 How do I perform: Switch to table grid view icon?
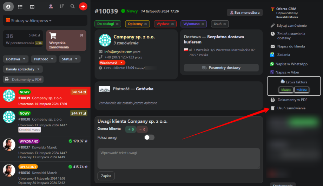32,7
